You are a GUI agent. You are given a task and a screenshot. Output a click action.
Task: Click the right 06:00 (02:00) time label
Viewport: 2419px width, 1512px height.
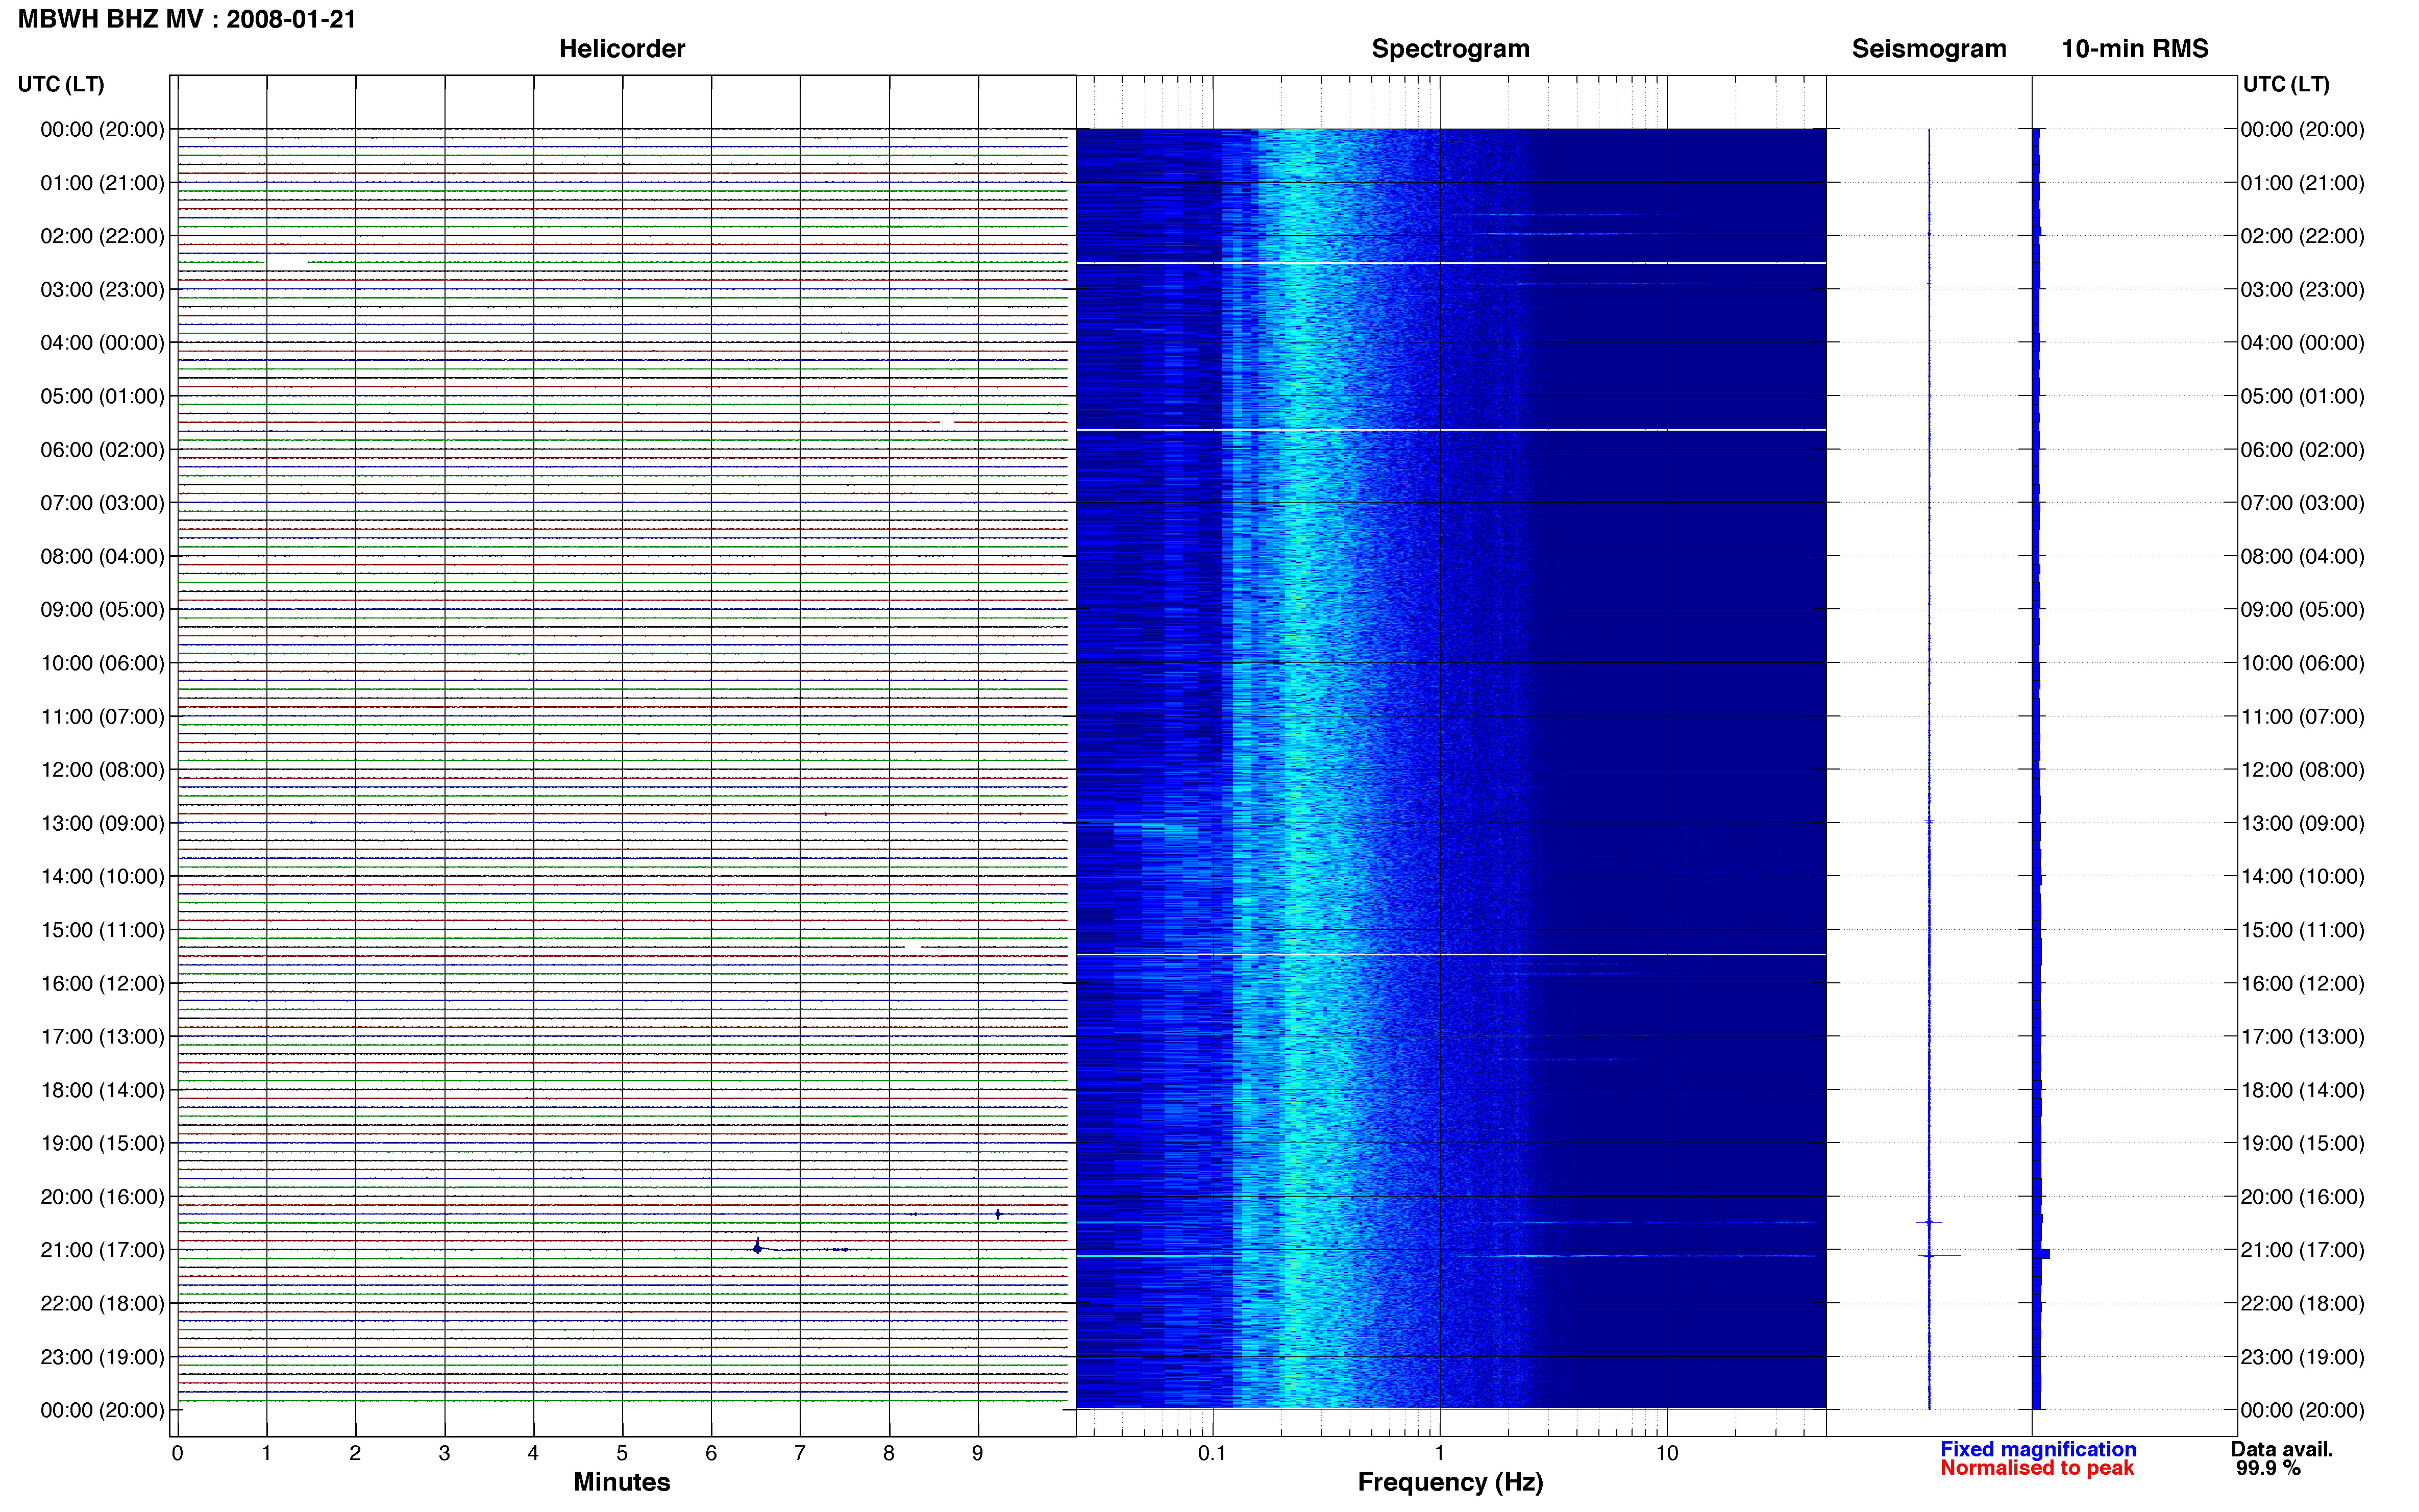coord(2302,450)
